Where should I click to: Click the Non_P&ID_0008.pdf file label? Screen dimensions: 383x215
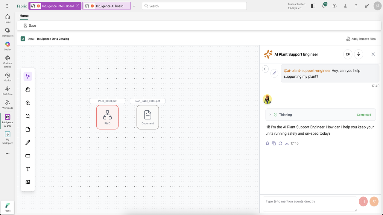coord(148,101)
